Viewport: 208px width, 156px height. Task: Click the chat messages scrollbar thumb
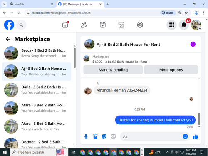pyautogui.click(x=199, y=119)
